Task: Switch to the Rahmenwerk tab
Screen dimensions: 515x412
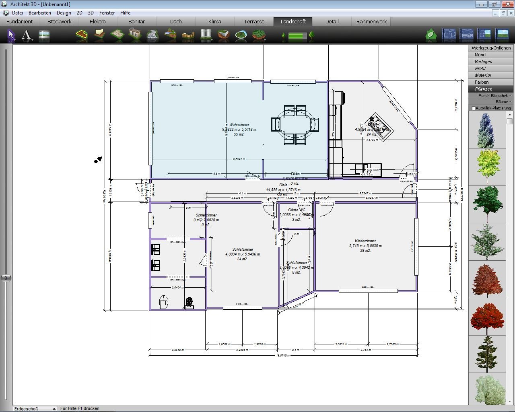Action: click(371, 22)
